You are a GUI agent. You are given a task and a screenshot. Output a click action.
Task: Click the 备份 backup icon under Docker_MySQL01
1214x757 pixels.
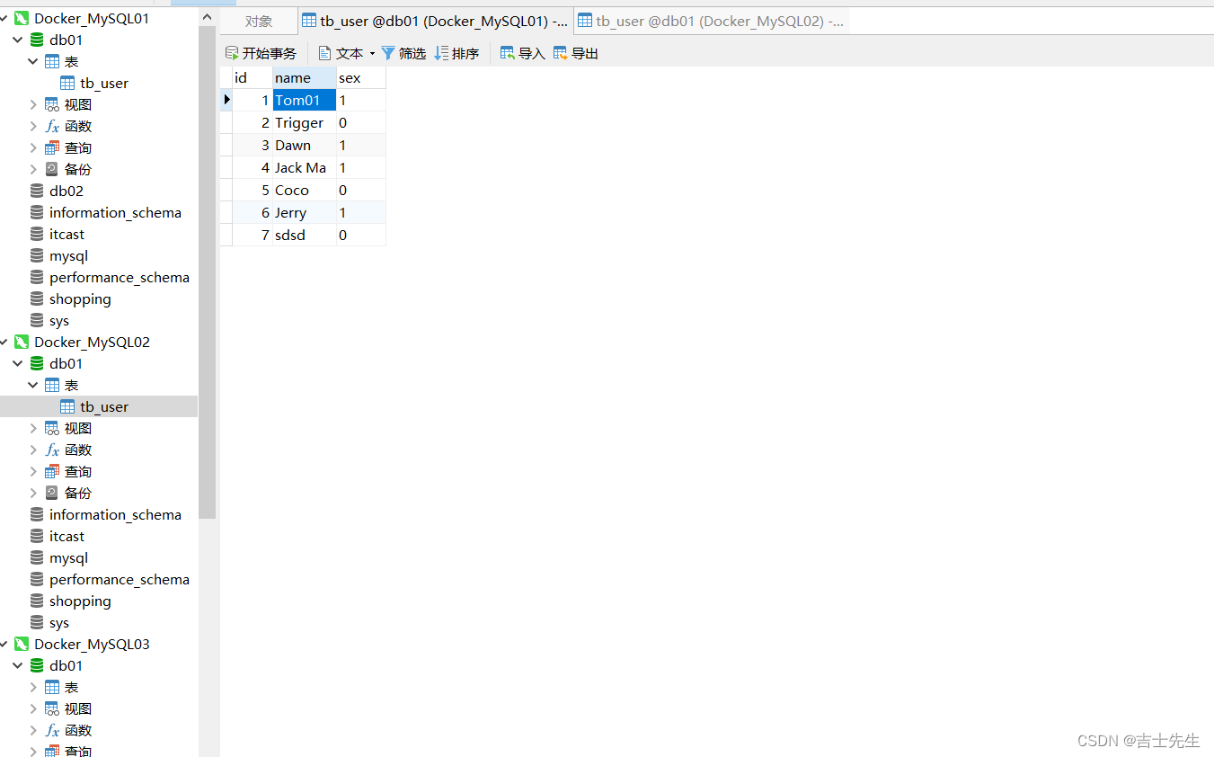click(x=52, y=169)
